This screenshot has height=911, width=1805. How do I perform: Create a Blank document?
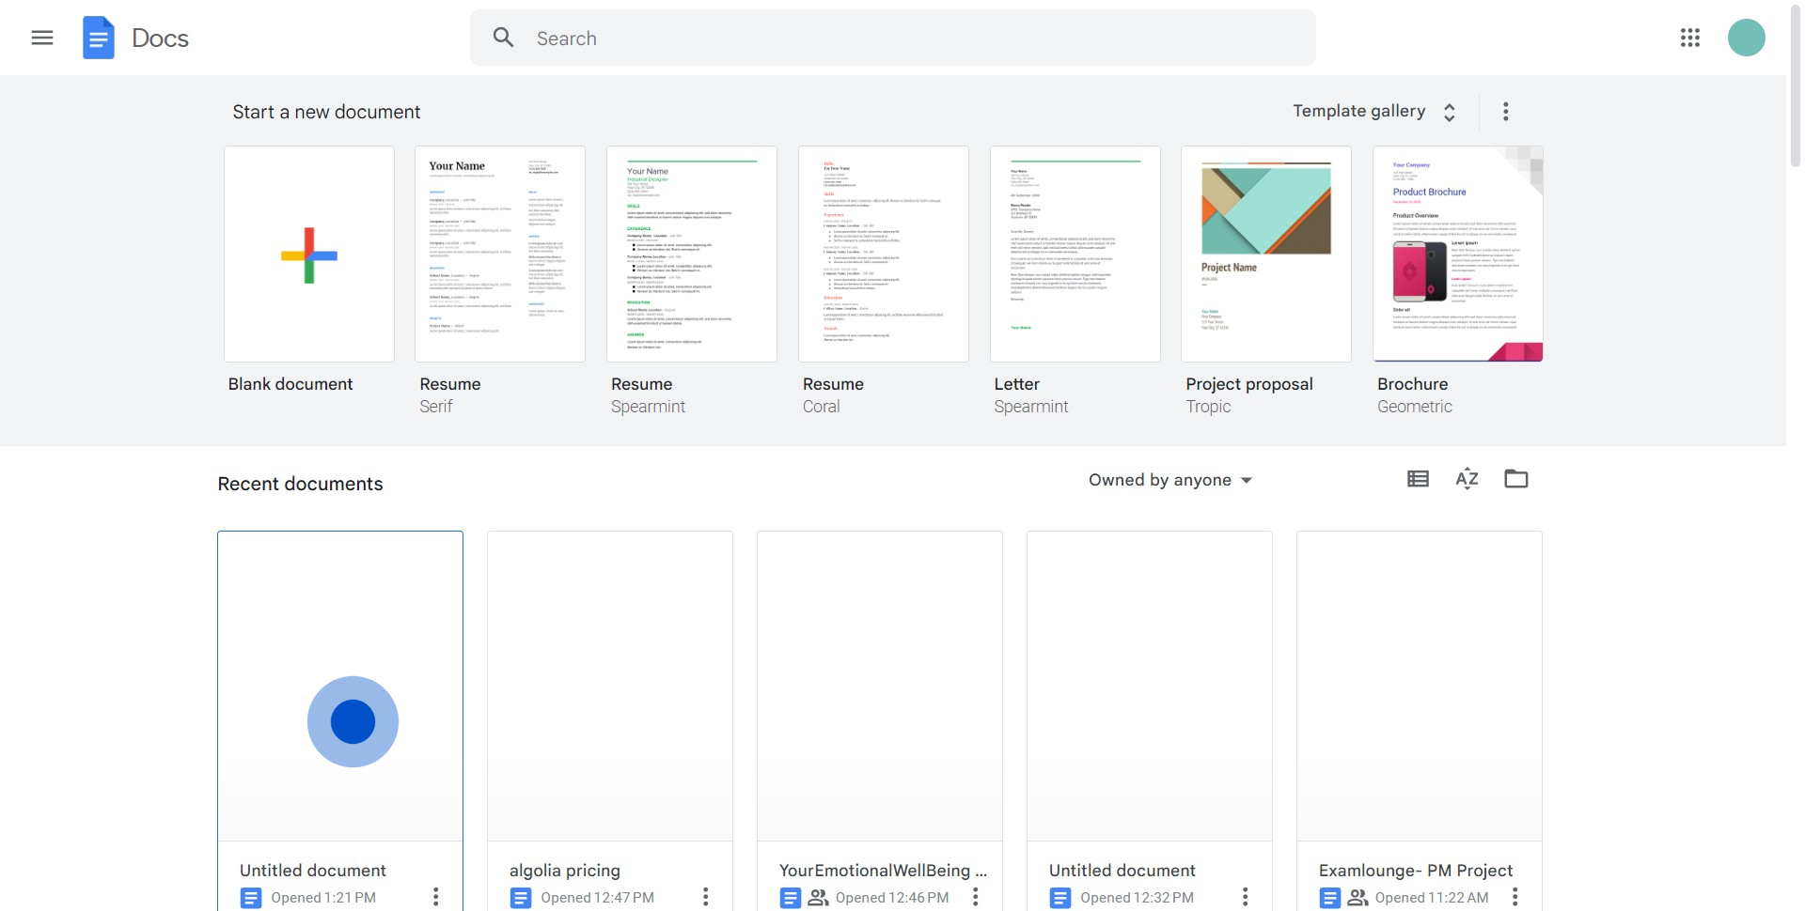[x=309, y=255]
